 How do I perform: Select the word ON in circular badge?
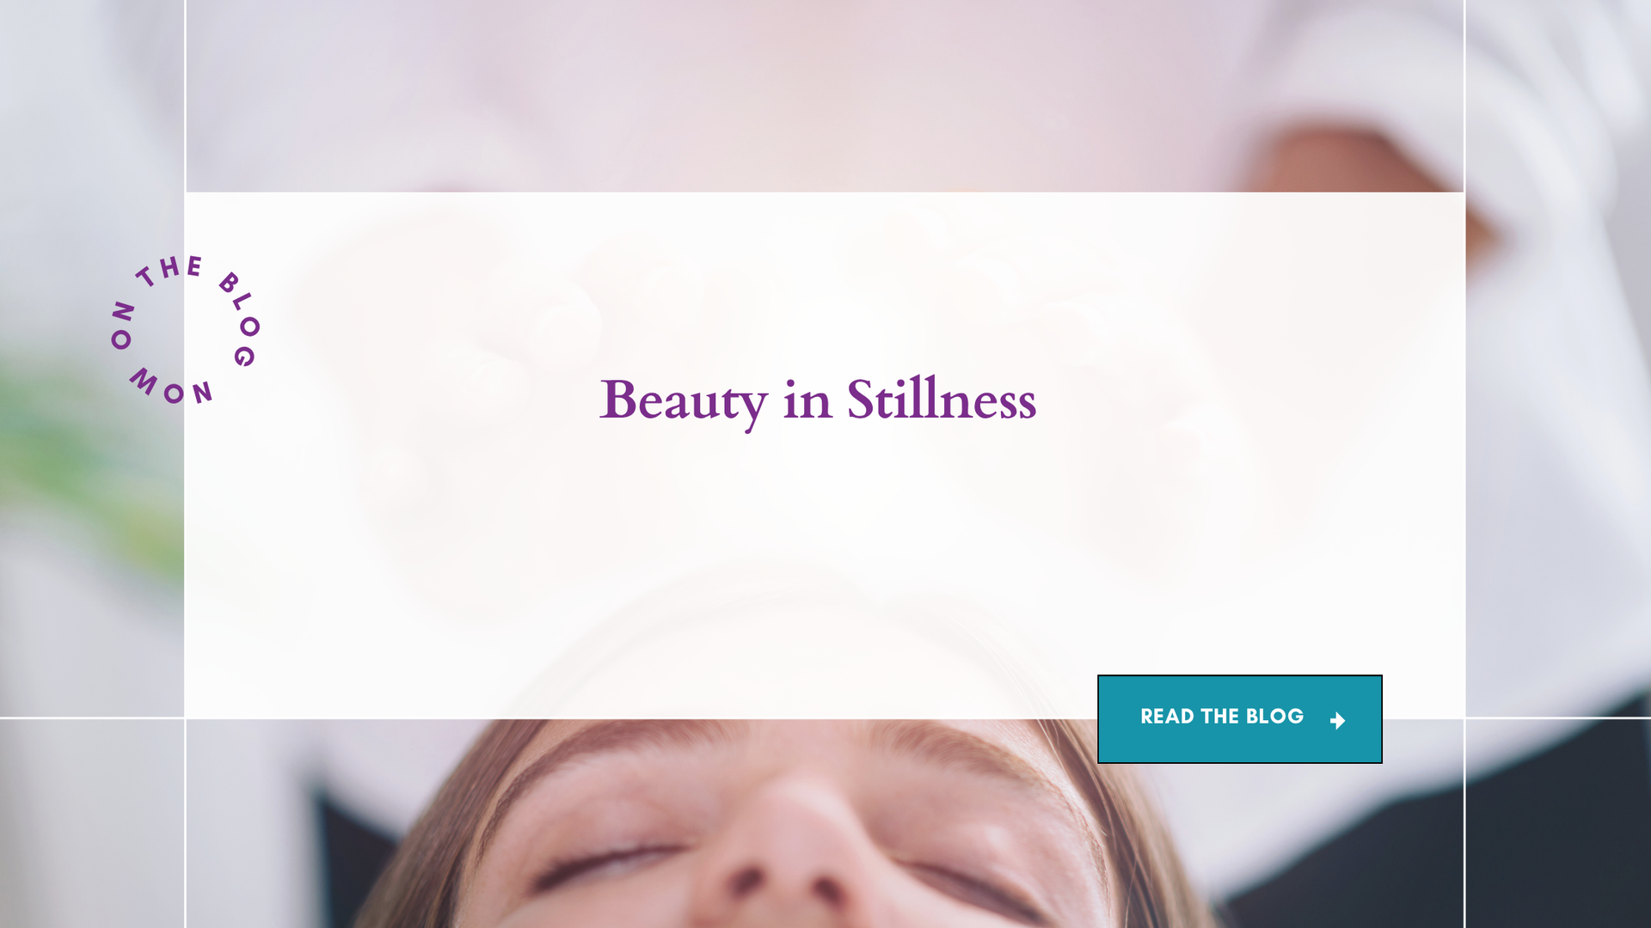pos(123,326)
